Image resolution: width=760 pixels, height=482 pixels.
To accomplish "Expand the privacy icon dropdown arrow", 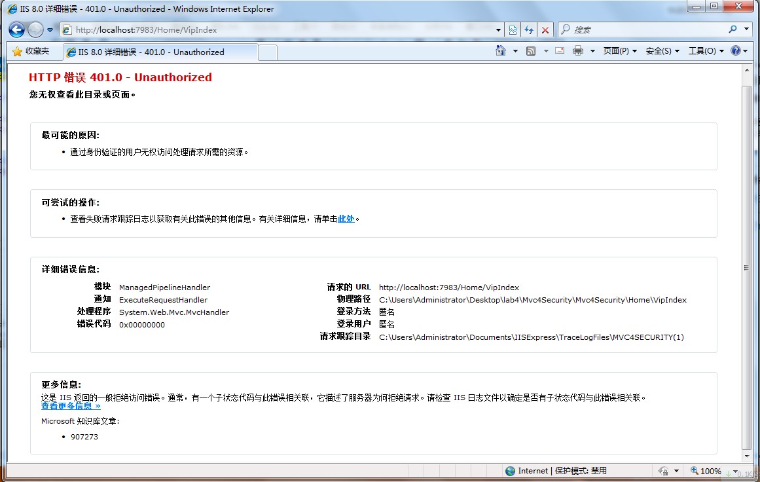I will 676,472.
